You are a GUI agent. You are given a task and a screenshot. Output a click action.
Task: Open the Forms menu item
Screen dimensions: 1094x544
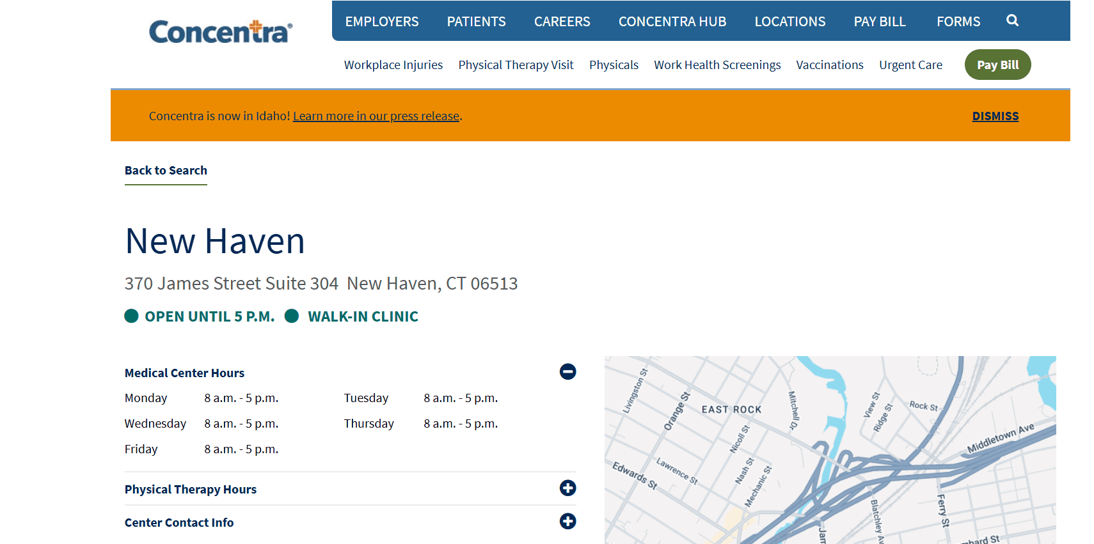(x=958, y=22)
